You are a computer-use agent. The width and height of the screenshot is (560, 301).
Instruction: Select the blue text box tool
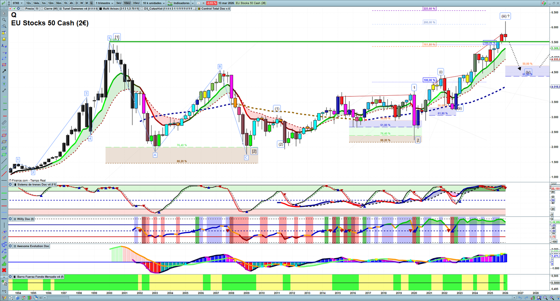point(4,78)
